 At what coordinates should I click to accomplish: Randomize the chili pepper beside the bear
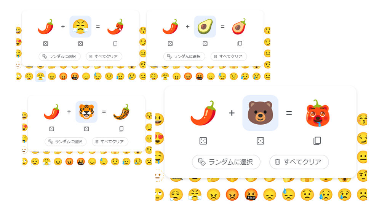pyautogui.click(x=203, y=141)
